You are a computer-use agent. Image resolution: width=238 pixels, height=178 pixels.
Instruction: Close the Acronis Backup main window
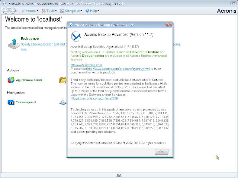click(x=233, y=3)
